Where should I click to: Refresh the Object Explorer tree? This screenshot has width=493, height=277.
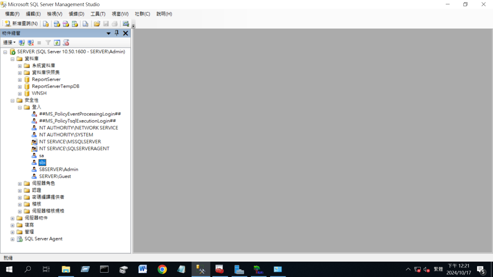tap(57, 43)
